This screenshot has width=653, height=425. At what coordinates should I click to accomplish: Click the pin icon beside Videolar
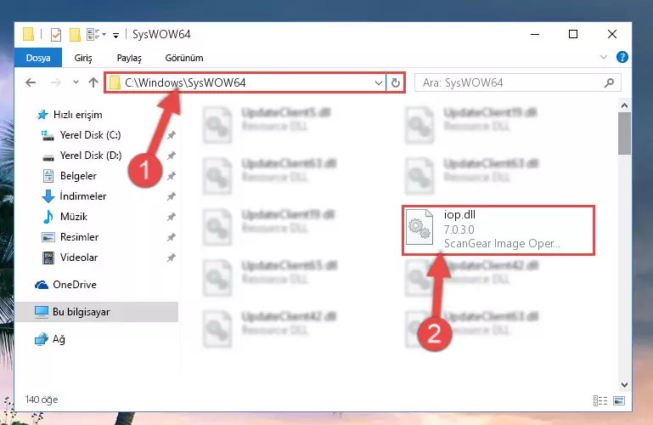[x=172, y=258]
